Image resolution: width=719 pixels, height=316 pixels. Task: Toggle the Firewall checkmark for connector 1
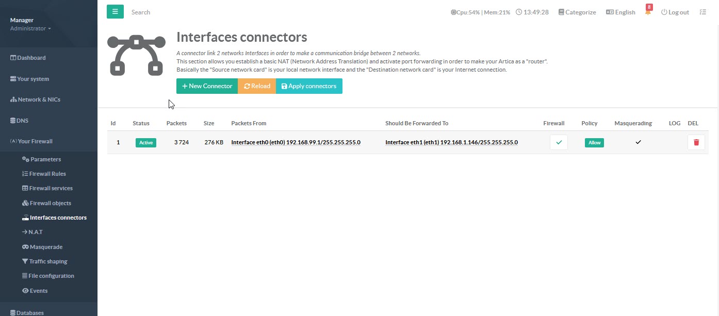[559, 142]
